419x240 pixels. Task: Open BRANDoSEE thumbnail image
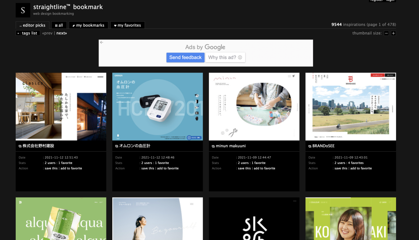pyautogui.click(x=351, y=107)
